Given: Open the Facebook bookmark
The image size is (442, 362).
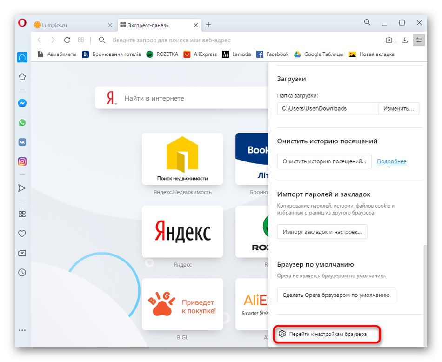Looking at the screenshot, I should pyautogui.click(x=273, y=54).
